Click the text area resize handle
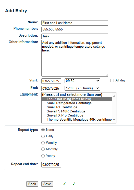Image resolution: width=134 pixels, height=190 pixels. point(106,75)
